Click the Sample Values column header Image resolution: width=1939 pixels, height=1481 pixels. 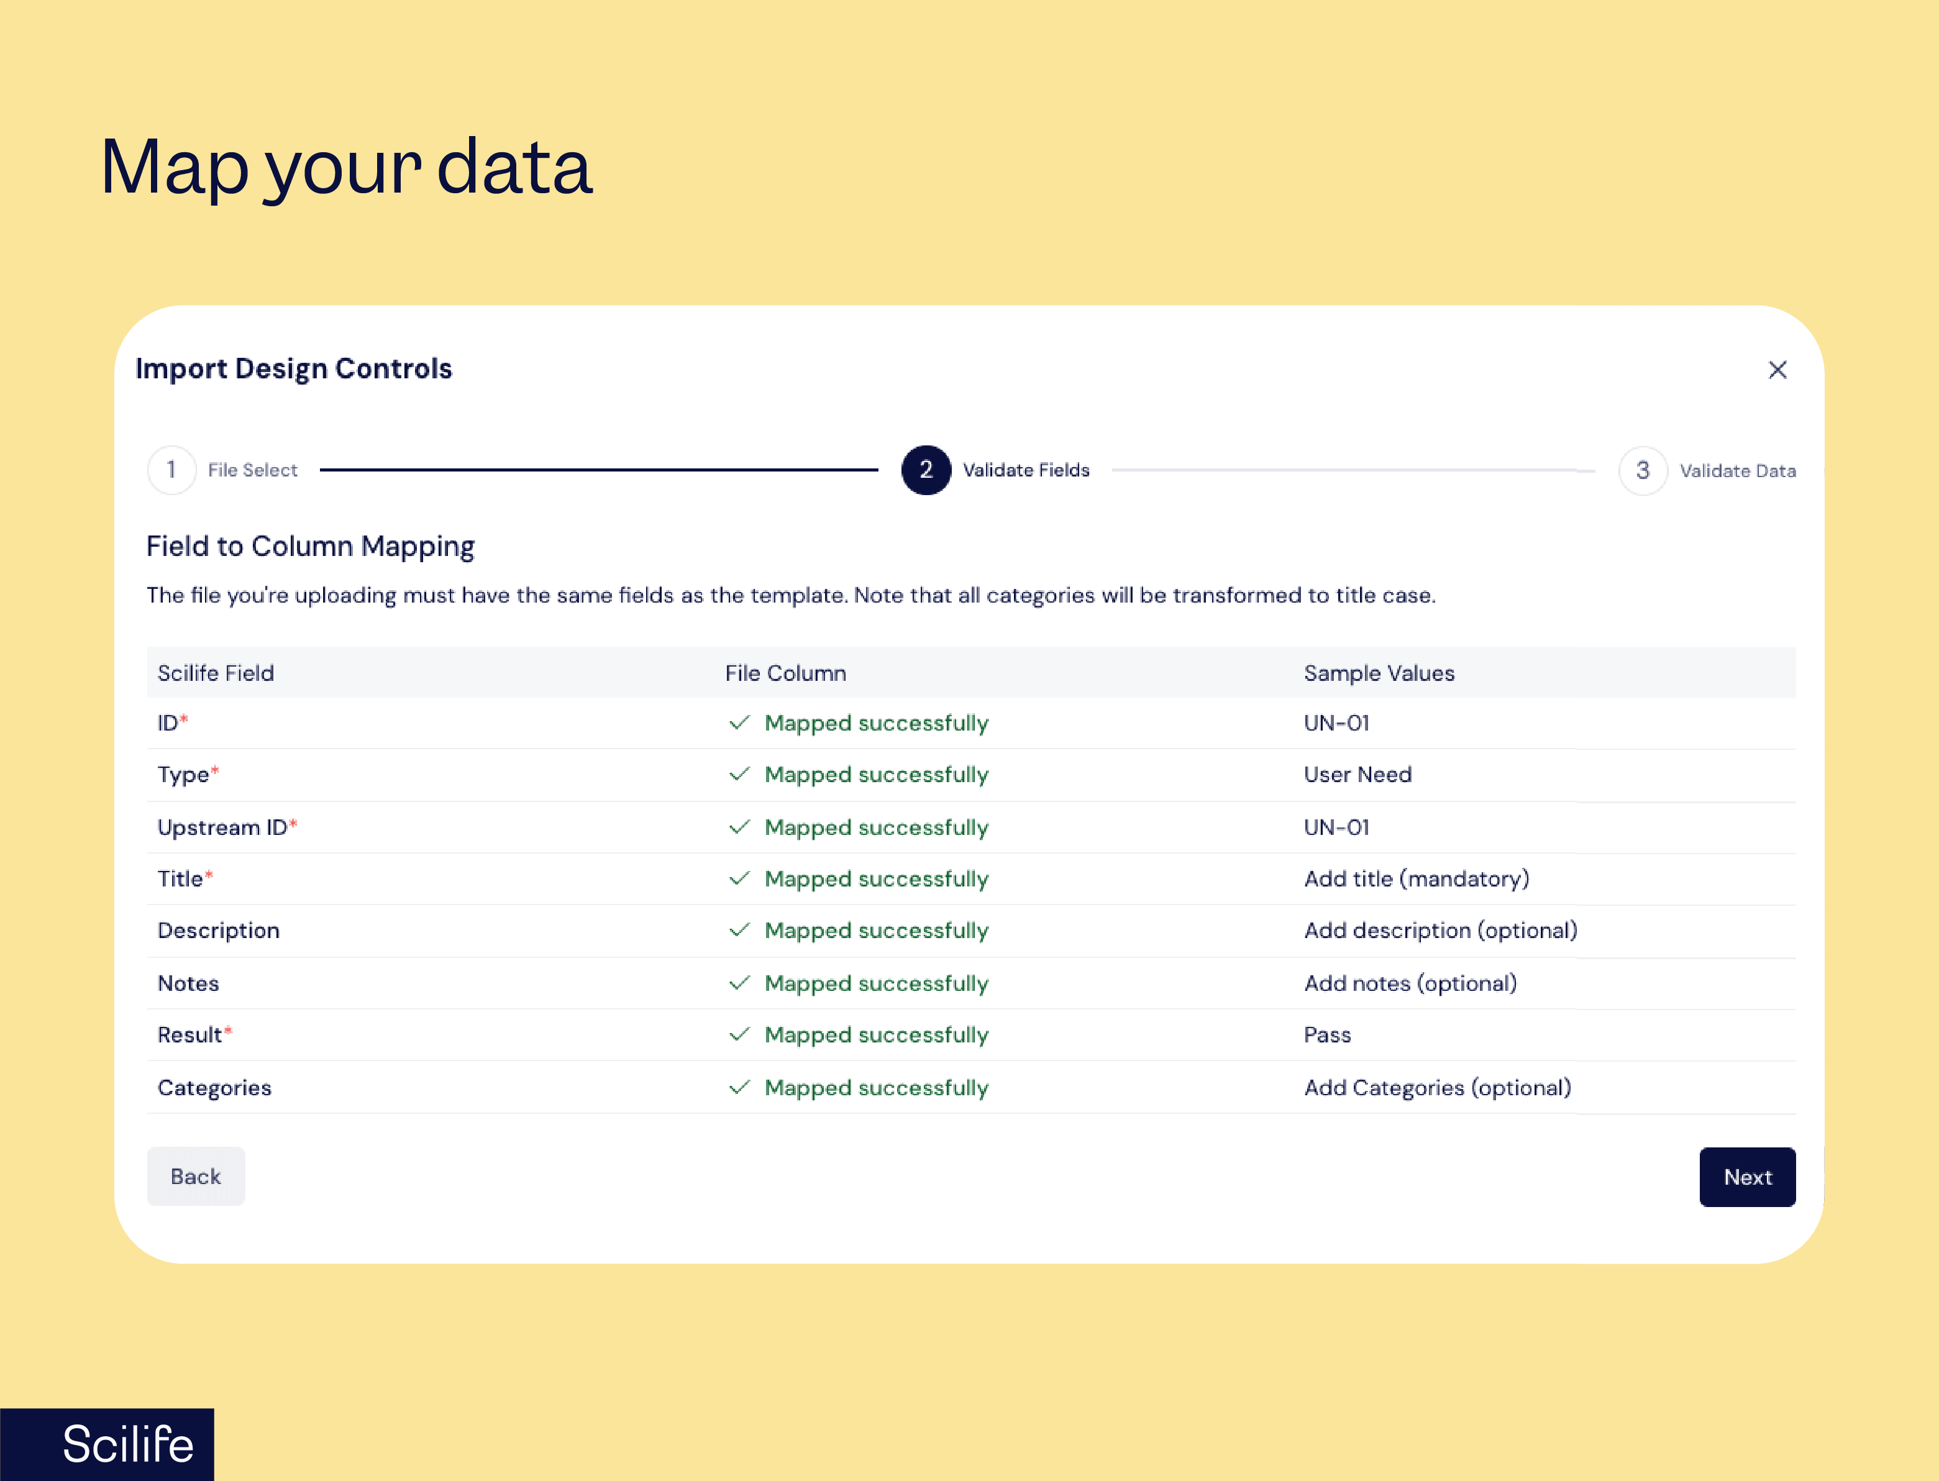coord(1379,673)
